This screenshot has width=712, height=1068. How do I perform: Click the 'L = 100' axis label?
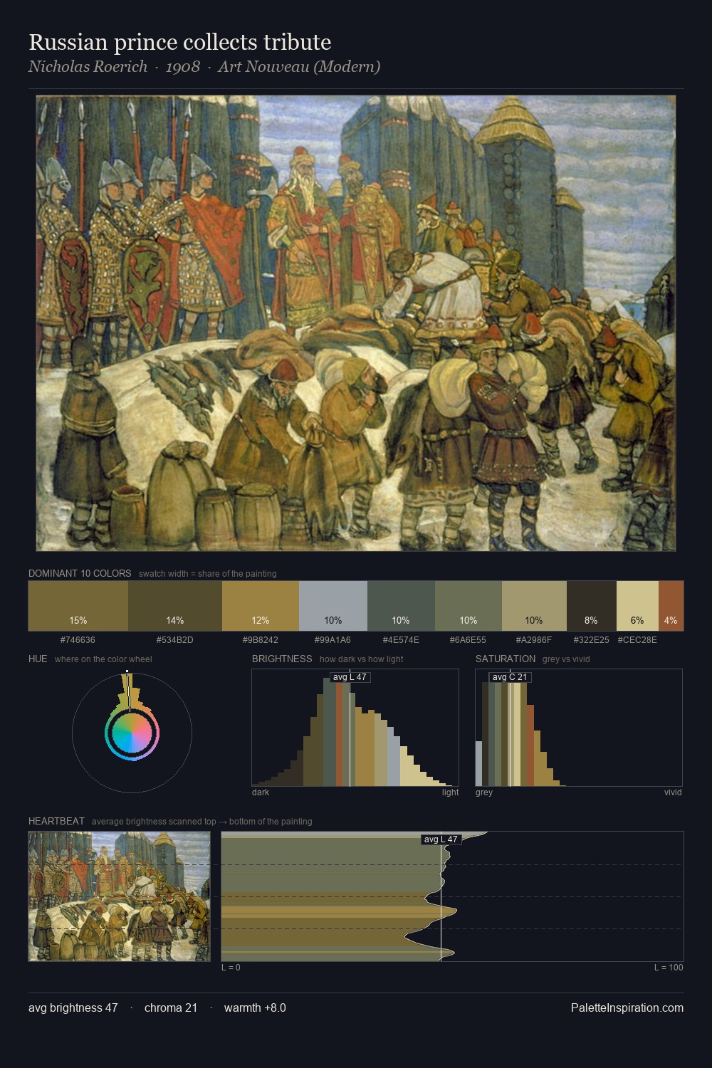(669, 968)
